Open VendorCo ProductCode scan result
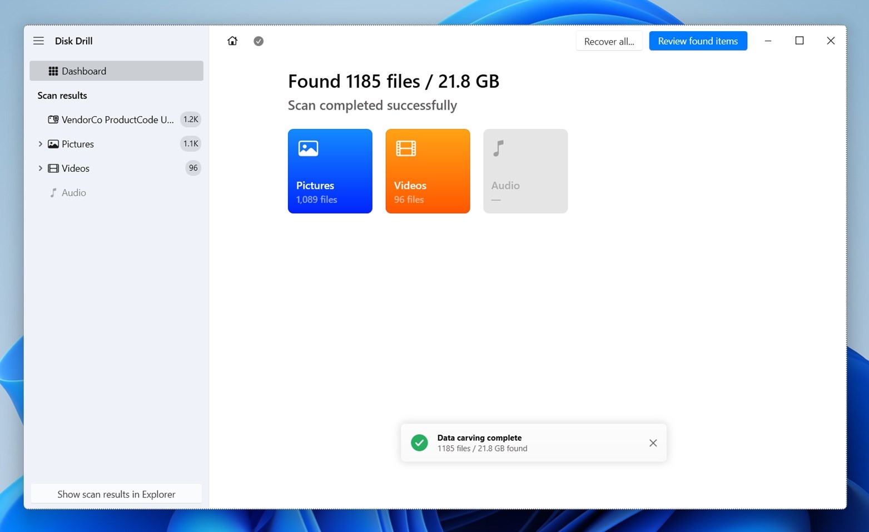This screenshot has width=869, height=532. (x=116, y=120)
